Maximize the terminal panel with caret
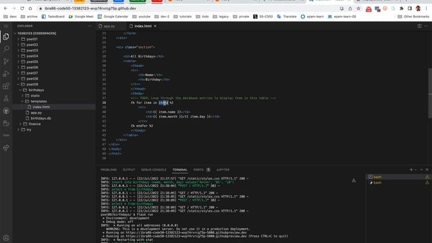This screenshot has width=432, height=243. (421, 169)
